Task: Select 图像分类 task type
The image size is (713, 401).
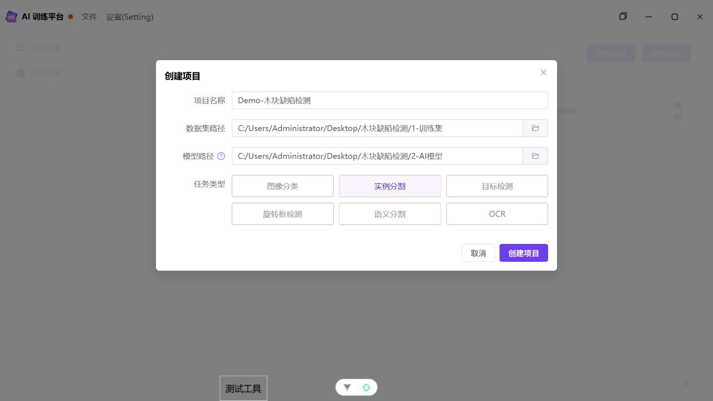Action: [x=282, y=186]
